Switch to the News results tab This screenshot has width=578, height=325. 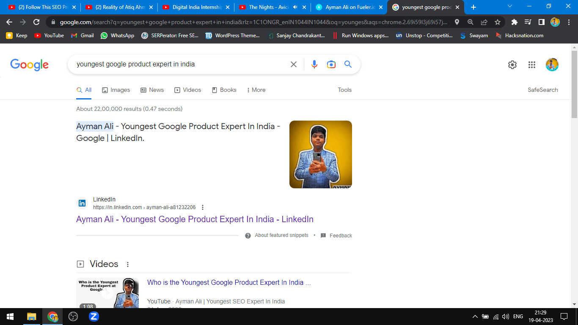coord(152,90)
